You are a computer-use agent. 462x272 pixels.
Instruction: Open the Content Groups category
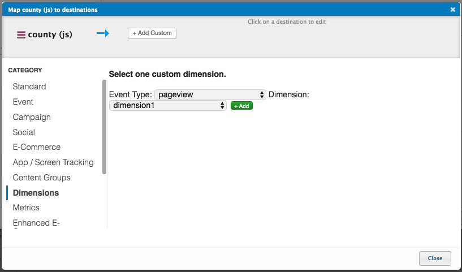tap(42, 178)
